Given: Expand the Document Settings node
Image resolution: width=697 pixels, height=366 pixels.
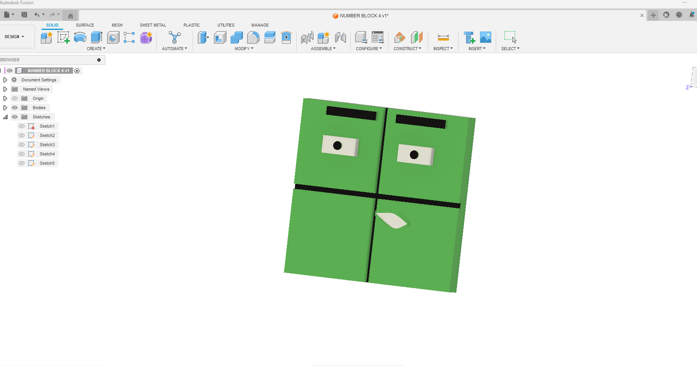Looking at the screenshot, I should (x=5, y=80).
